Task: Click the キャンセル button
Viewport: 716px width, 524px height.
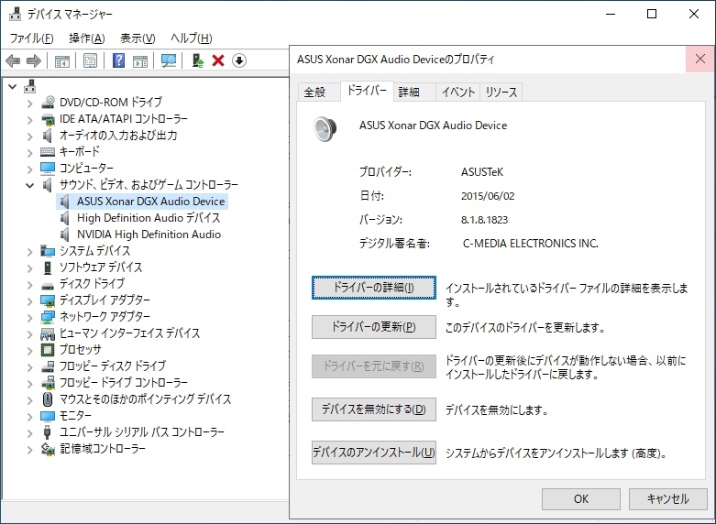Action: coord(667,499)
